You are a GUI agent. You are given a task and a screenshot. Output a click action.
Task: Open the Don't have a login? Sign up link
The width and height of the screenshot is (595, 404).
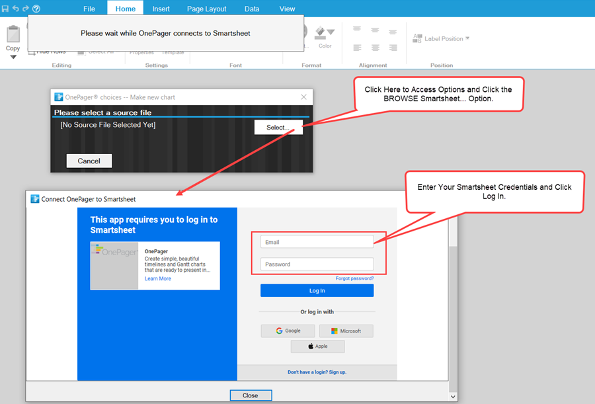317,372
